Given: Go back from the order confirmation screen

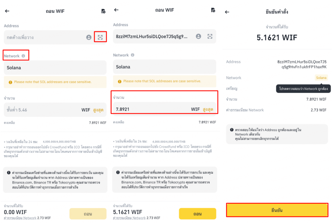Looking at the screenshot, I should [227, 12].
